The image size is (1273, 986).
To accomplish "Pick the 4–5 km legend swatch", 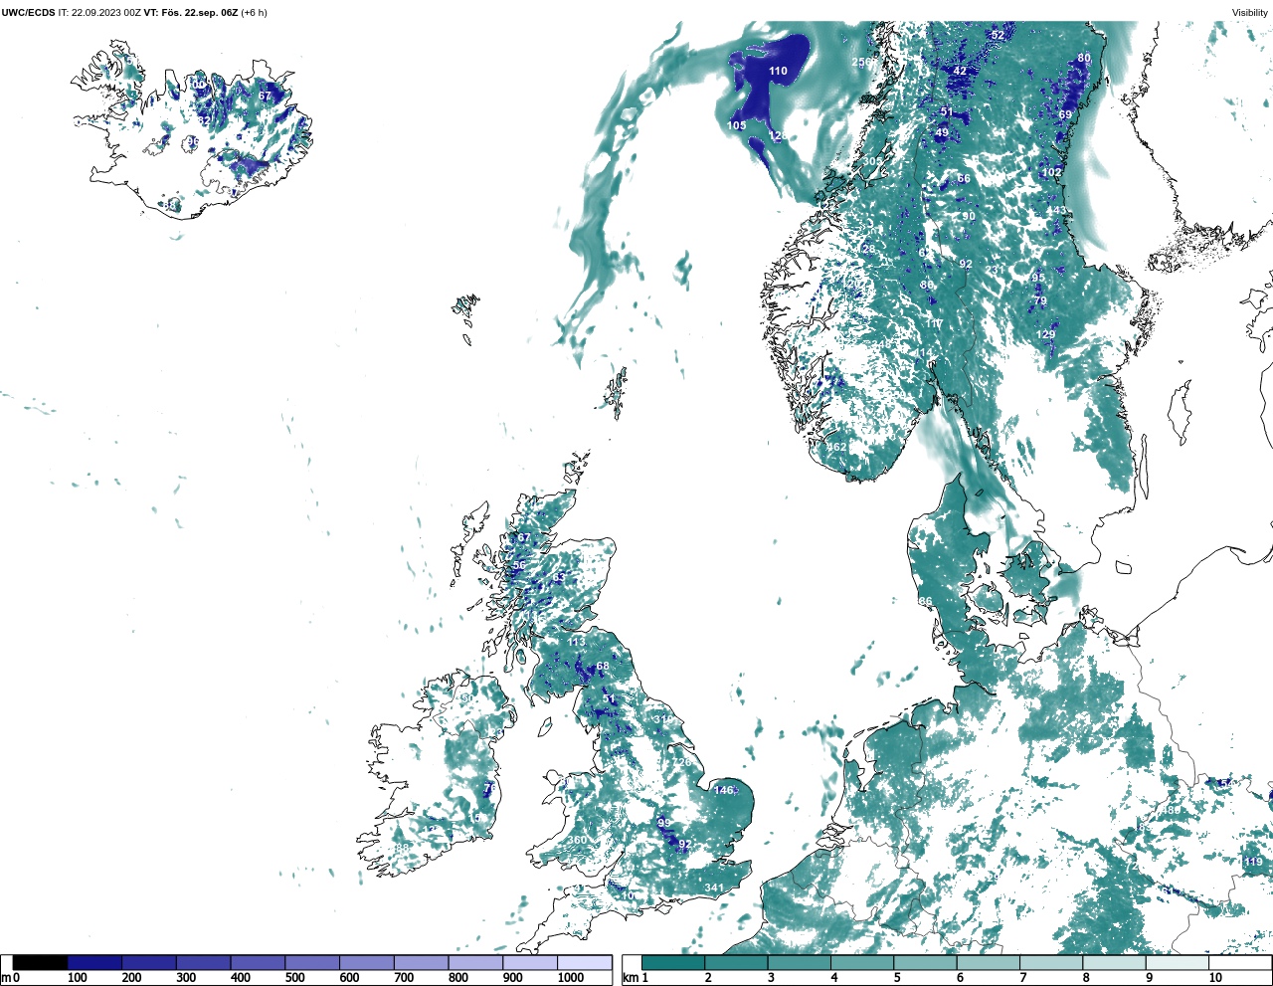I will coord(862,963).
